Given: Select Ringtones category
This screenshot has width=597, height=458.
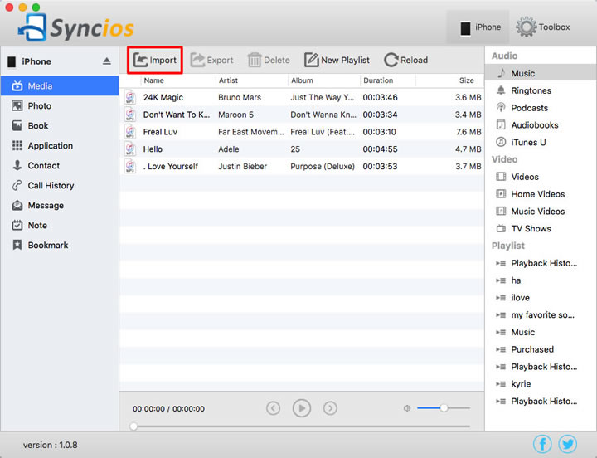Looking at the screenshot, I should coord(541,90).
